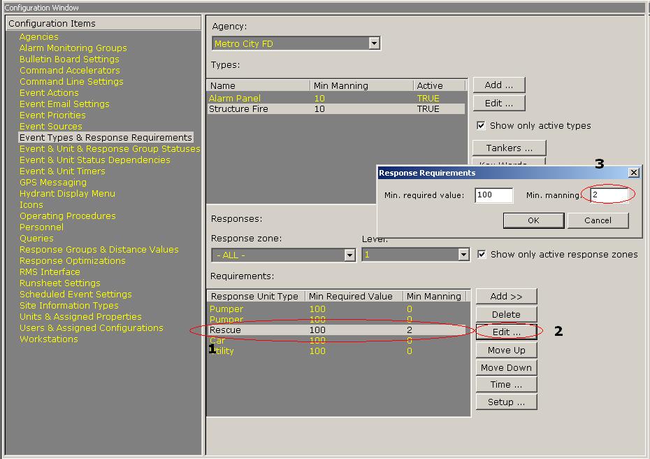Open Workstations configuration item
The height and width of the screenshot is (459, 650).
pos(48,339)
